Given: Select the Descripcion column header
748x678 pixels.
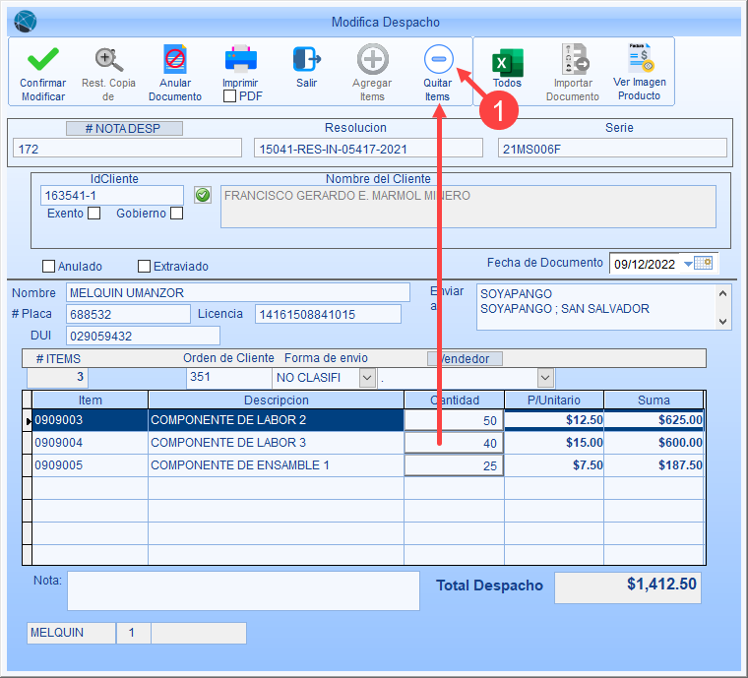Looking at the screenshot, I should tap(277, 401).
